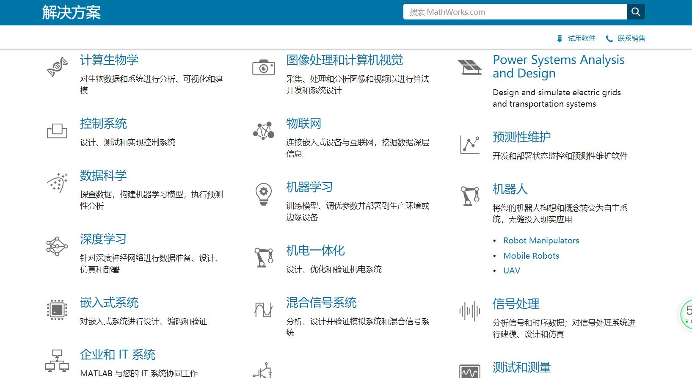This screenshot has height=378, width=692.
Task: Click the solar panel Power Systems icon
Action: pos(470,67)
